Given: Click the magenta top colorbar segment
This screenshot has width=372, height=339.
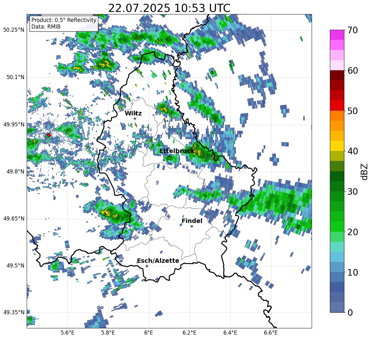Looking at the screenshot, I should pyautogui.click(x=337, y=35).
